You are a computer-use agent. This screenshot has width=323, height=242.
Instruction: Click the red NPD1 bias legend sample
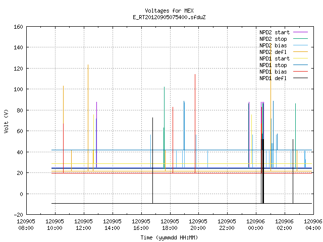point(300,72)
